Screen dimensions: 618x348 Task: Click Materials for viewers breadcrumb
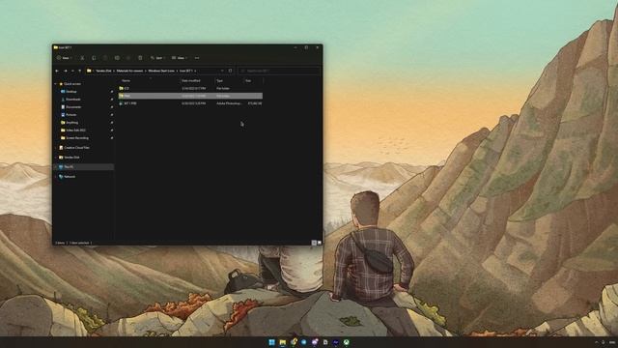[x=129, y=71]
